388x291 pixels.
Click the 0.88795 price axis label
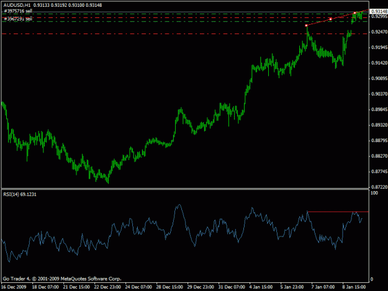[379, 141]
